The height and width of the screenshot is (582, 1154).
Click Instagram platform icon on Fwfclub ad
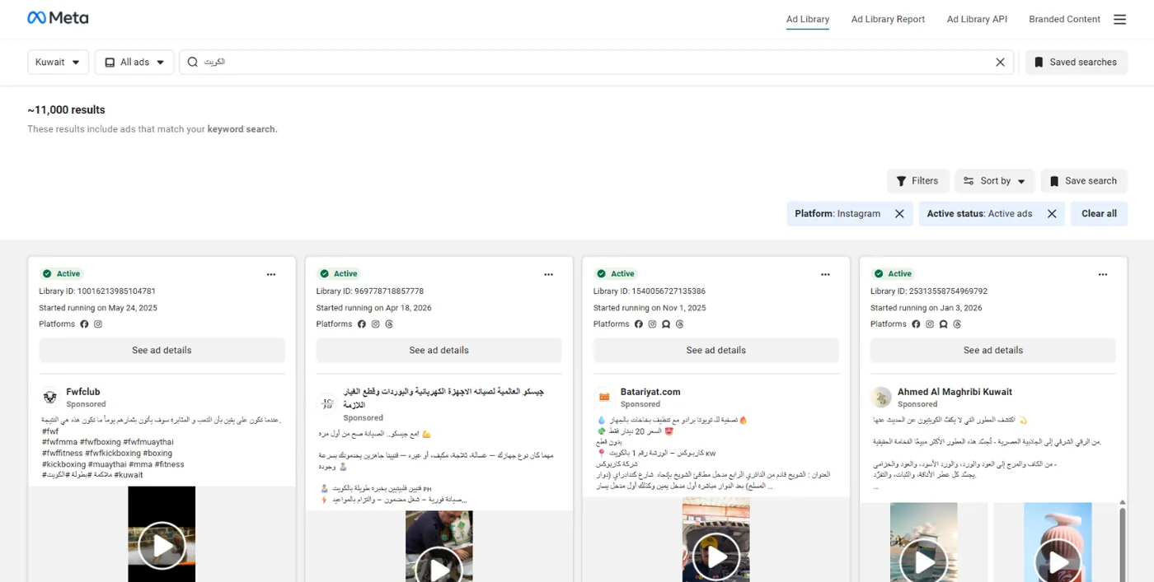coord(98,324)
